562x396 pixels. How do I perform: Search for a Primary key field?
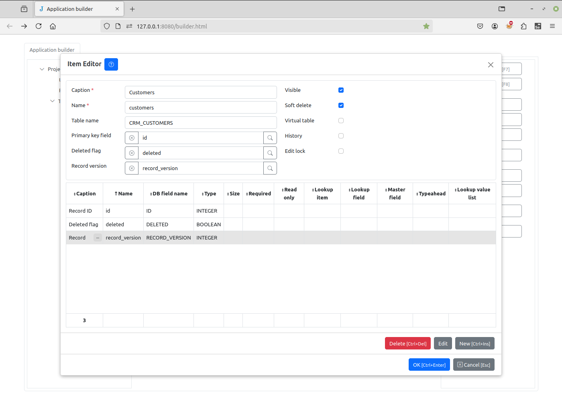270,138
